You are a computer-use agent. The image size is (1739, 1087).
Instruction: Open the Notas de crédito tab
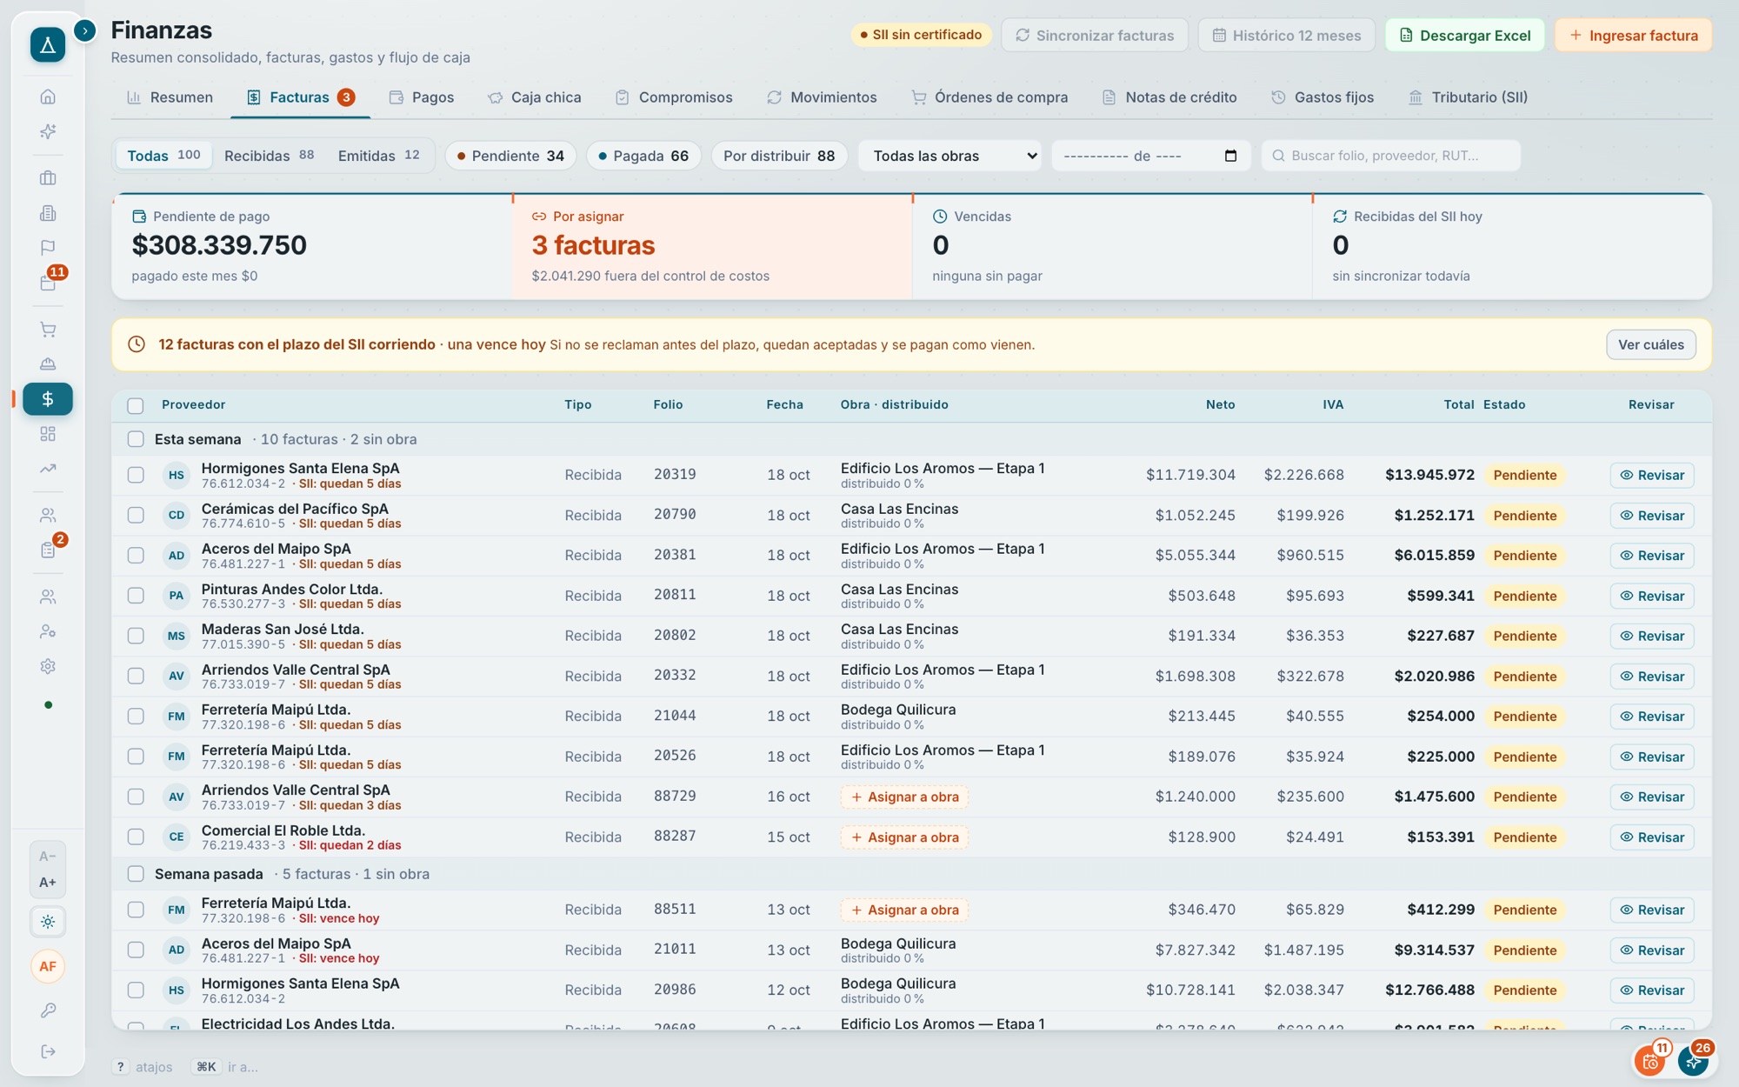pos(1169,97)
